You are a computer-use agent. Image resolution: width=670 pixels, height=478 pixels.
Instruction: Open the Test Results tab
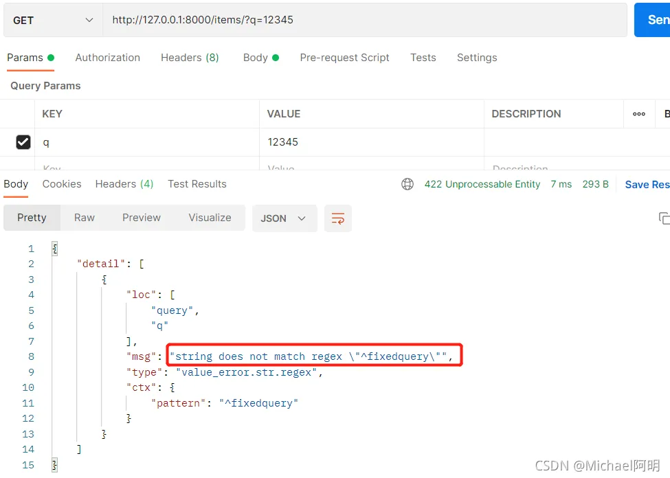point(197,184)
